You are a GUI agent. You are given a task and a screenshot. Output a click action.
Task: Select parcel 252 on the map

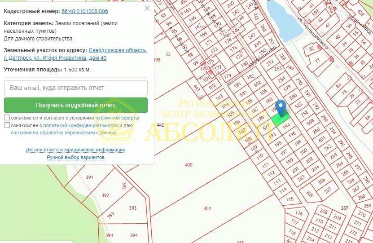270,62
